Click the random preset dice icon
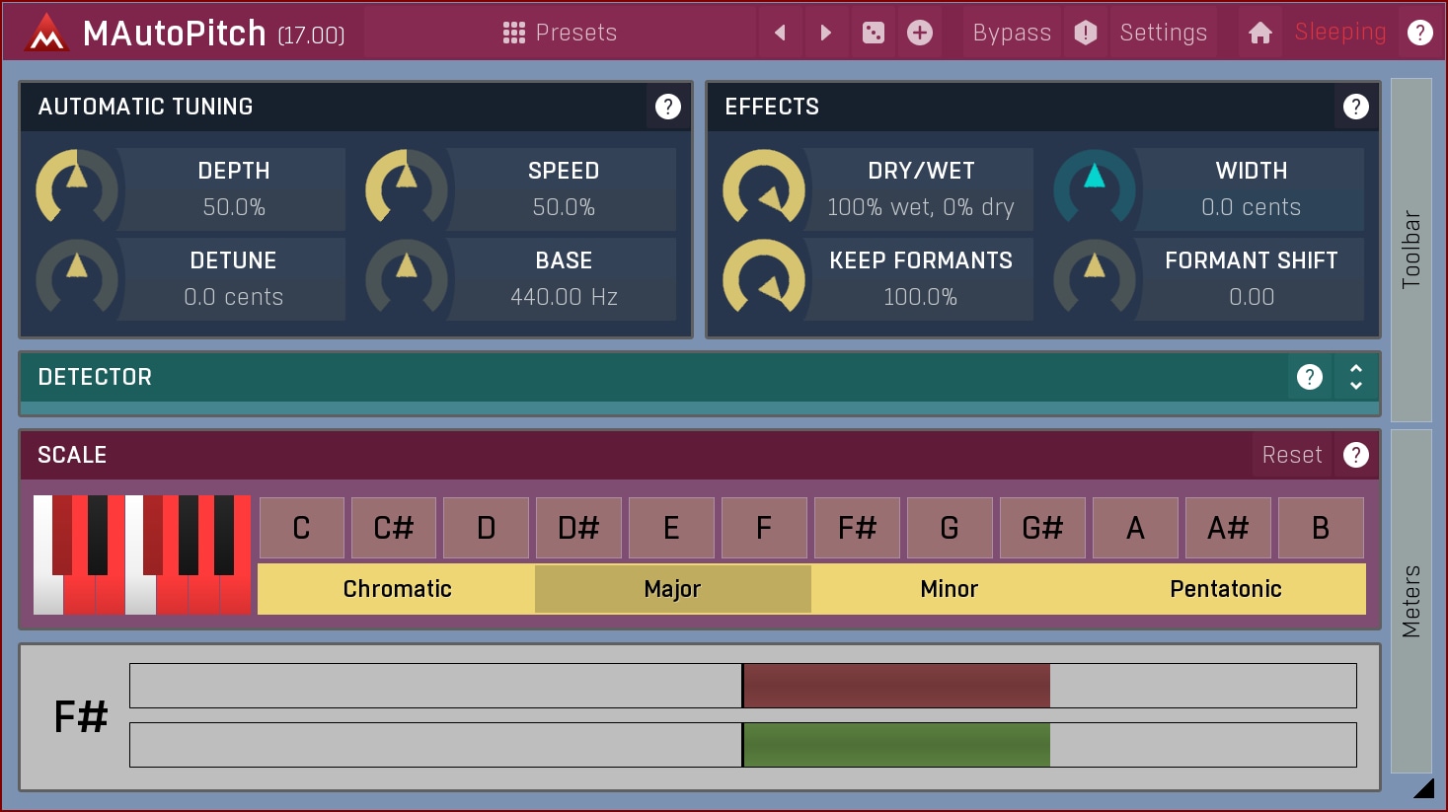The width and height of the screenshot is (1448, 812). [x=874, y=33]
